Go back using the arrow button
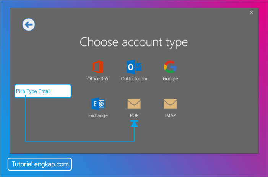Image resolution: width=268 pixels, height=177 pixels. [x=29, y=24]
